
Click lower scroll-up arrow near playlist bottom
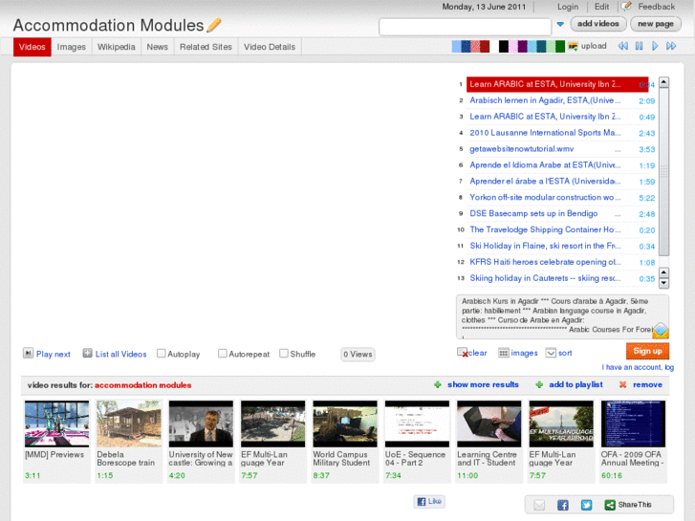click(x=663, y=272)
